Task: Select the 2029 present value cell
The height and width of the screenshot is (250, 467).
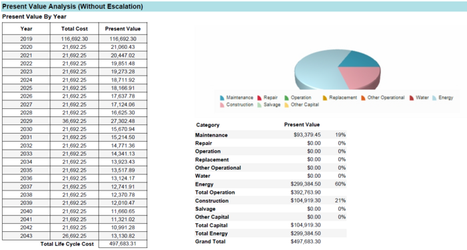Action: click(x=123, y=121)
